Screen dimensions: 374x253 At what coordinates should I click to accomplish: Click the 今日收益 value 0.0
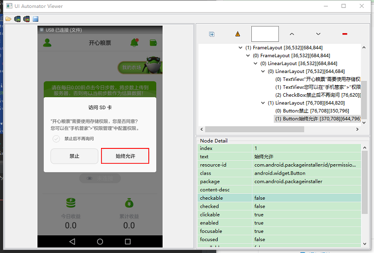point(70,225)
